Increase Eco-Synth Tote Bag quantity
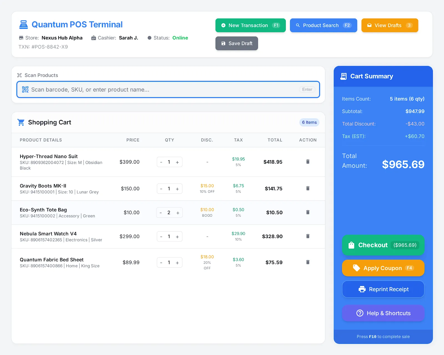This screenshot has height=355, width=444. pyautogui.click(x=178, y=212)
